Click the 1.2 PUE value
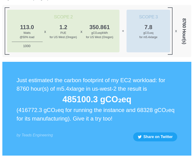 coord(63,27)
